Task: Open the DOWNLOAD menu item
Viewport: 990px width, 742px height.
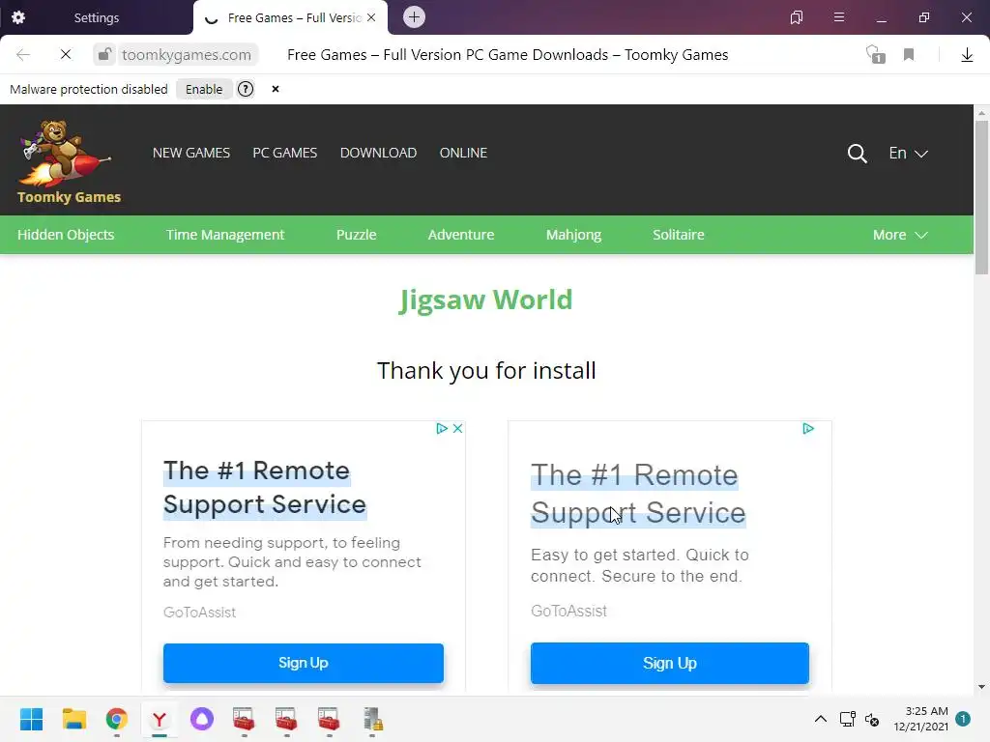Action: 378,153
